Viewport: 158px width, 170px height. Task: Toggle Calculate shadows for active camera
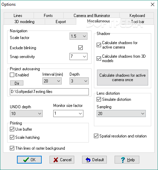(99, 45)
